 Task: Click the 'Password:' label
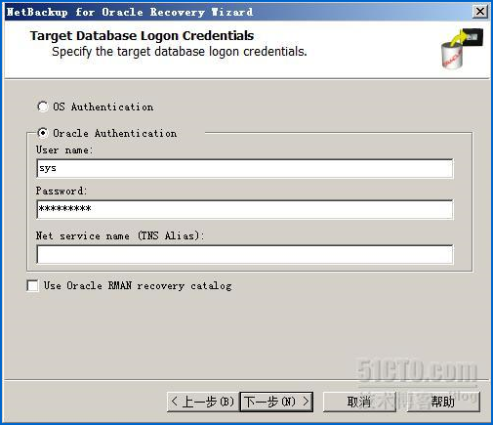62,191
